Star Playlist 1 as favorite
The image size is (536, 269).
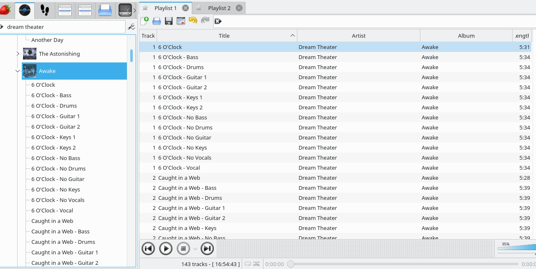coord(145,8)
